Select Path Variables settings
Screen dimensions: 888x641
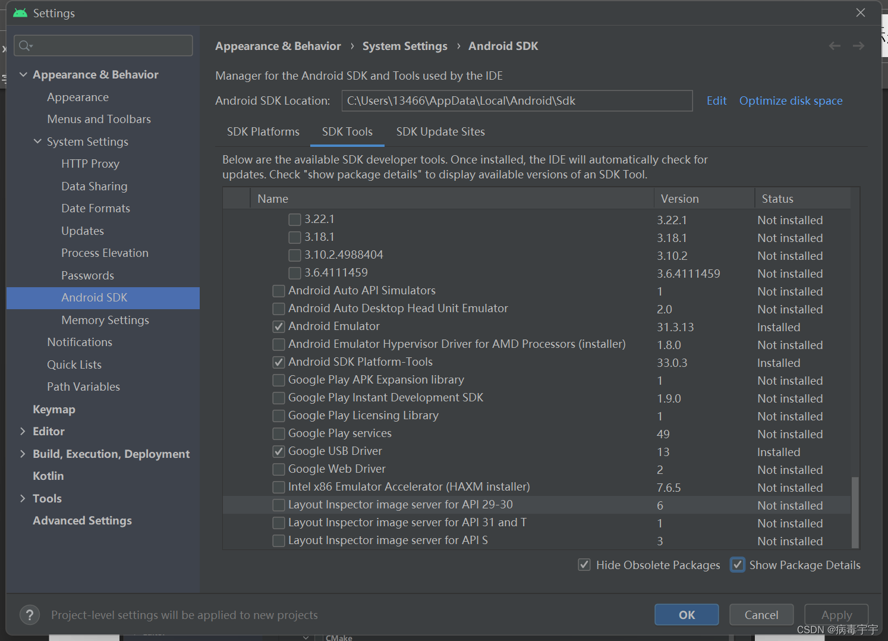[83, 387]
